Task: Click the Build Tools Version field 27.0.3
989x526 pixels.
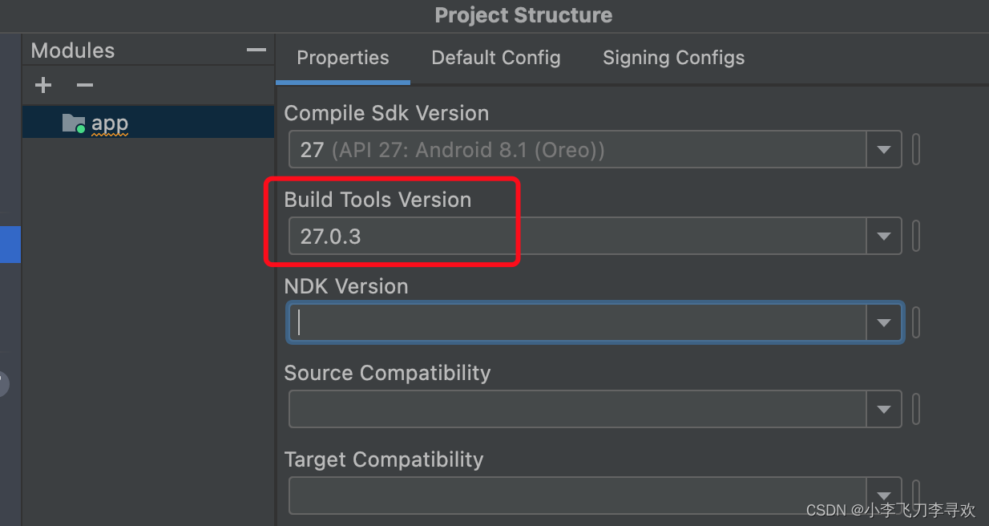Action: click(578, 237)
